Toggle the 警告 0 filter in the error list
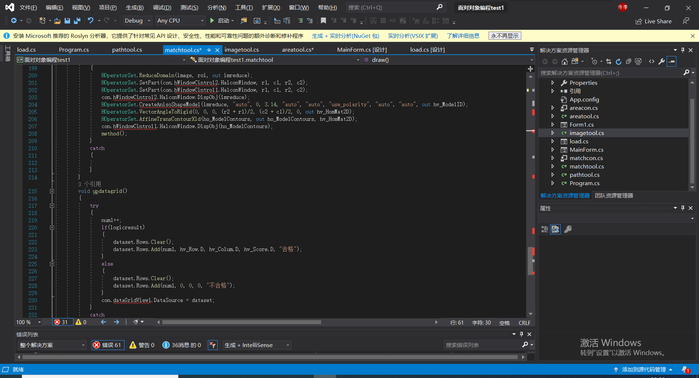 click(x=142, y=345)
